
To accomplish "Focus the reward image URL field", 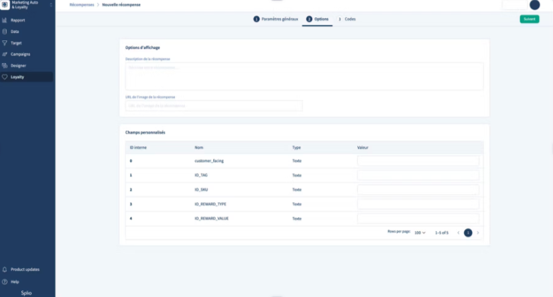I will [x=214, y=106].
